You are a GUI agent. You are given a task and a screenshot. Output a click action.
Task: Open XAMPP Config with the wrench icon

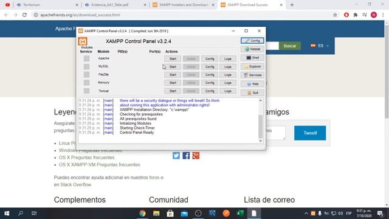tap(252, 41)
